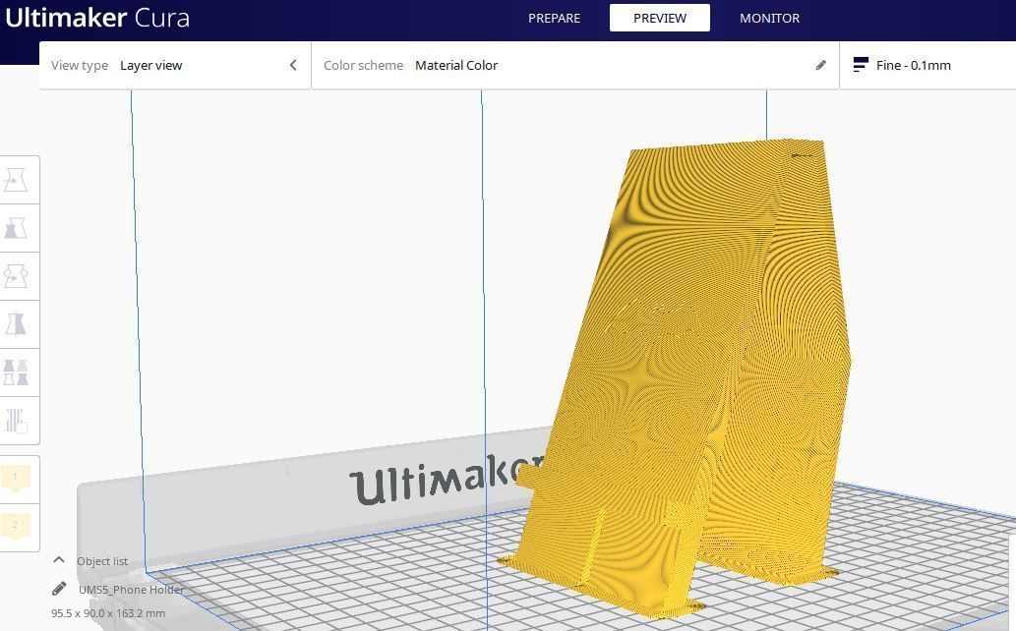This screenshot has width=1016, height=631.
Task: Select the Rotate tool in left toolbar
Action: point(16,276)
